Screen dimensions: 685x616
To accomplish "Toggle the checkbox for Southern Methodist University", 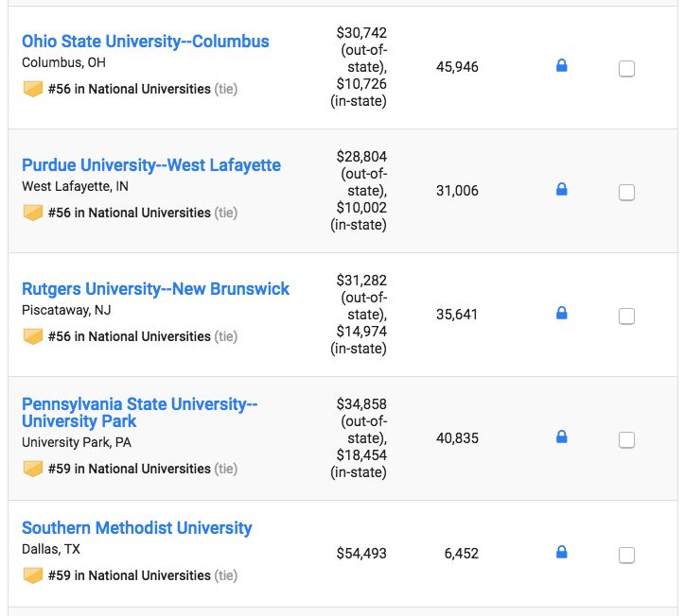I will 626,556.
